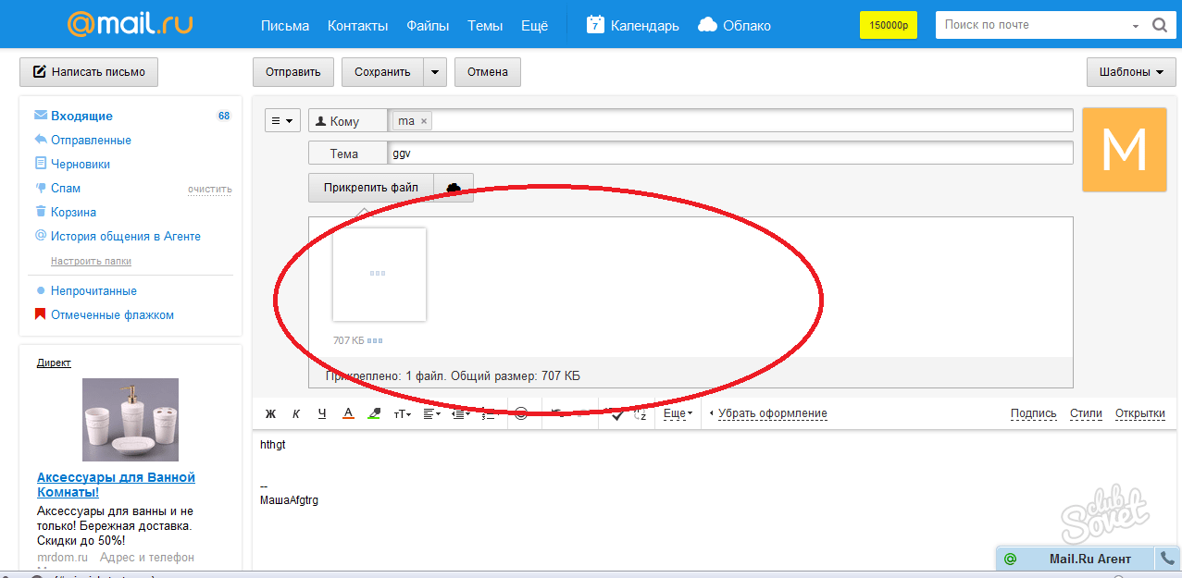
Task: Open ad link Аксессуары для Ванной Комнаты
Action: click(116, 485)
